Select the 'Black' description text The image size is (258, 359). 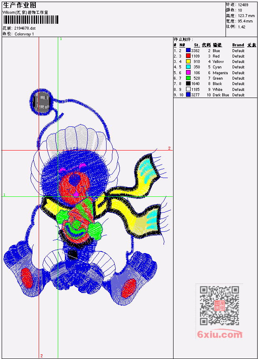click(x=217, y=84)
